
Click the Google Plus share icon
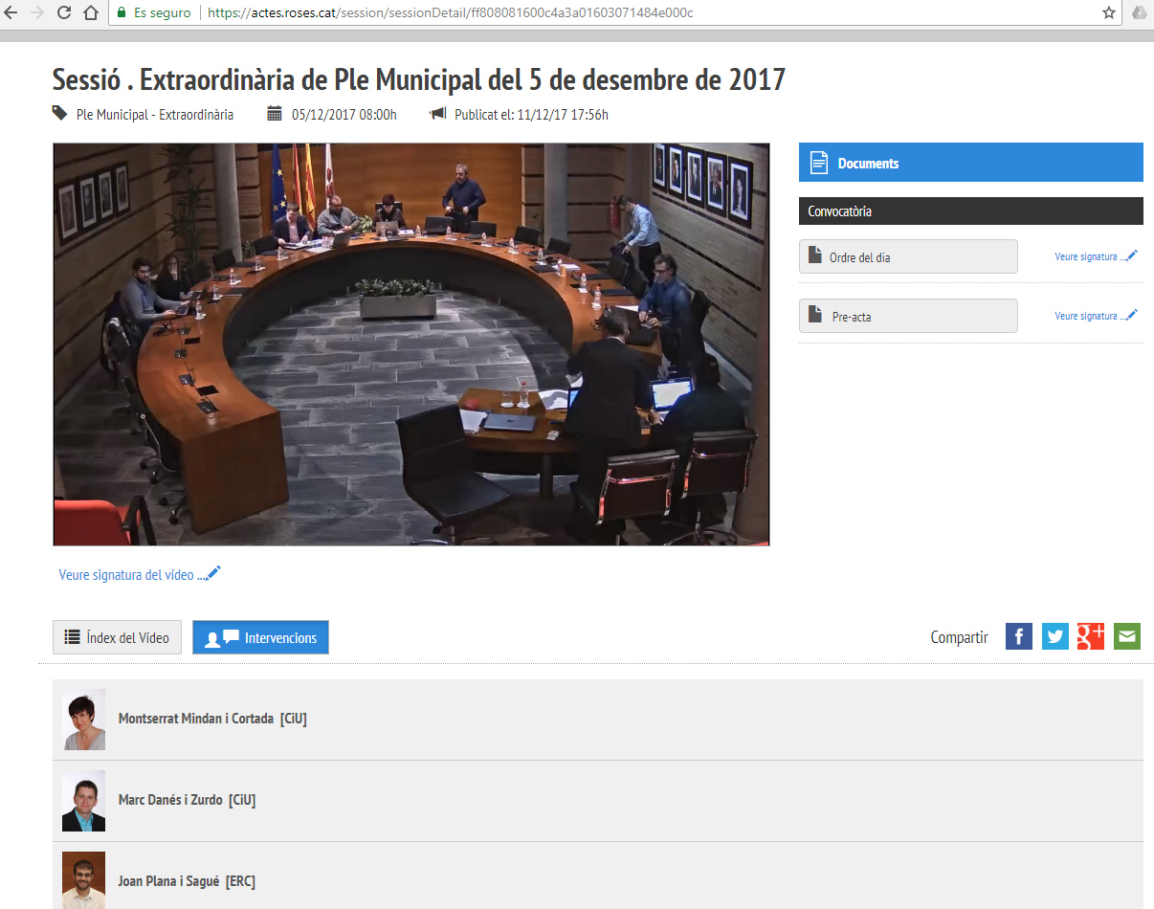click(1091, 636)
